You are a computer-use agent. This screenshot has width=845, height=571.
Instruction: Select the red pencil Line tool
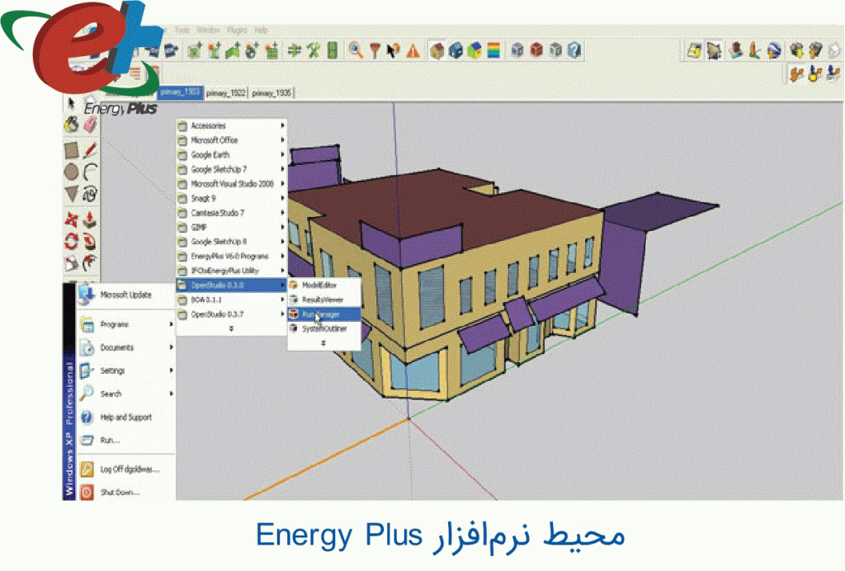coord(90,149)
